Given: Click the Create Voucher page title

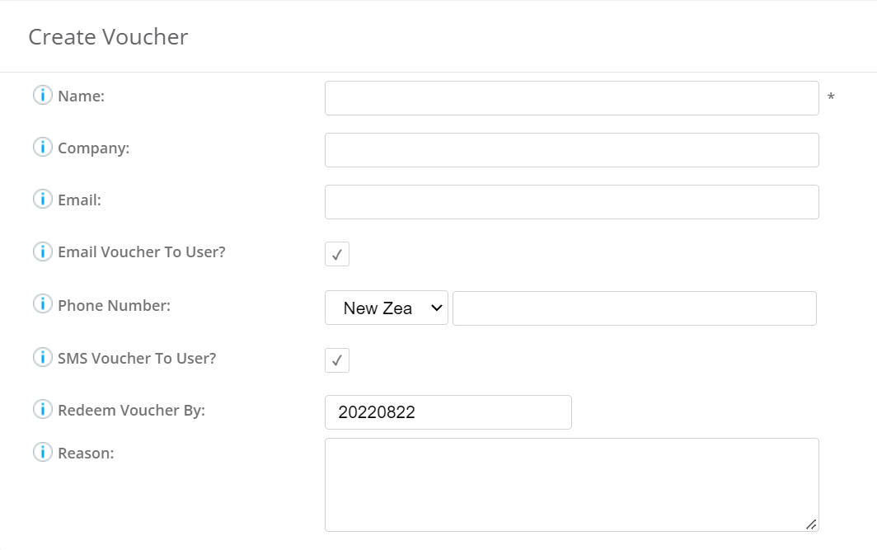Looking at the screenshot, I should (x=108, y=36).
